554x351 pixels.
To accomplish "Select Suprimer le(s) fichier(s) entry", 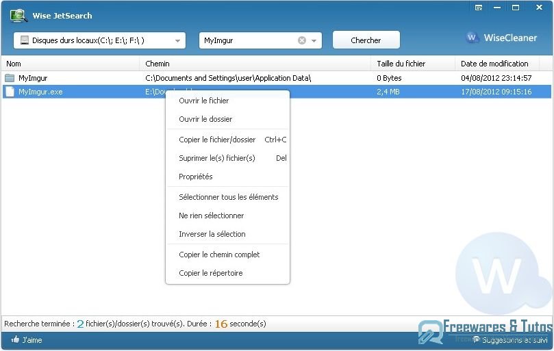I will tap(227, 158).
